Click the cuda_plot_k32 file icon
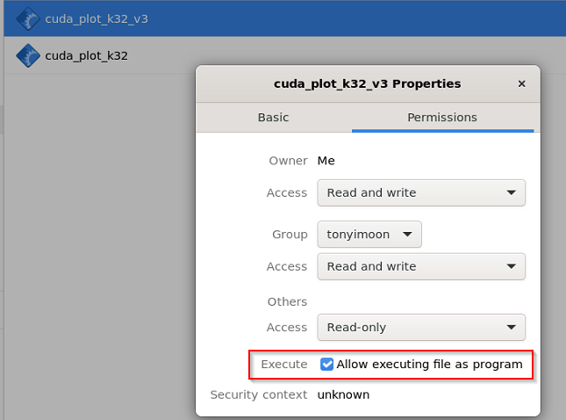This screenshot has width=566, height=420. coord(28,55)
